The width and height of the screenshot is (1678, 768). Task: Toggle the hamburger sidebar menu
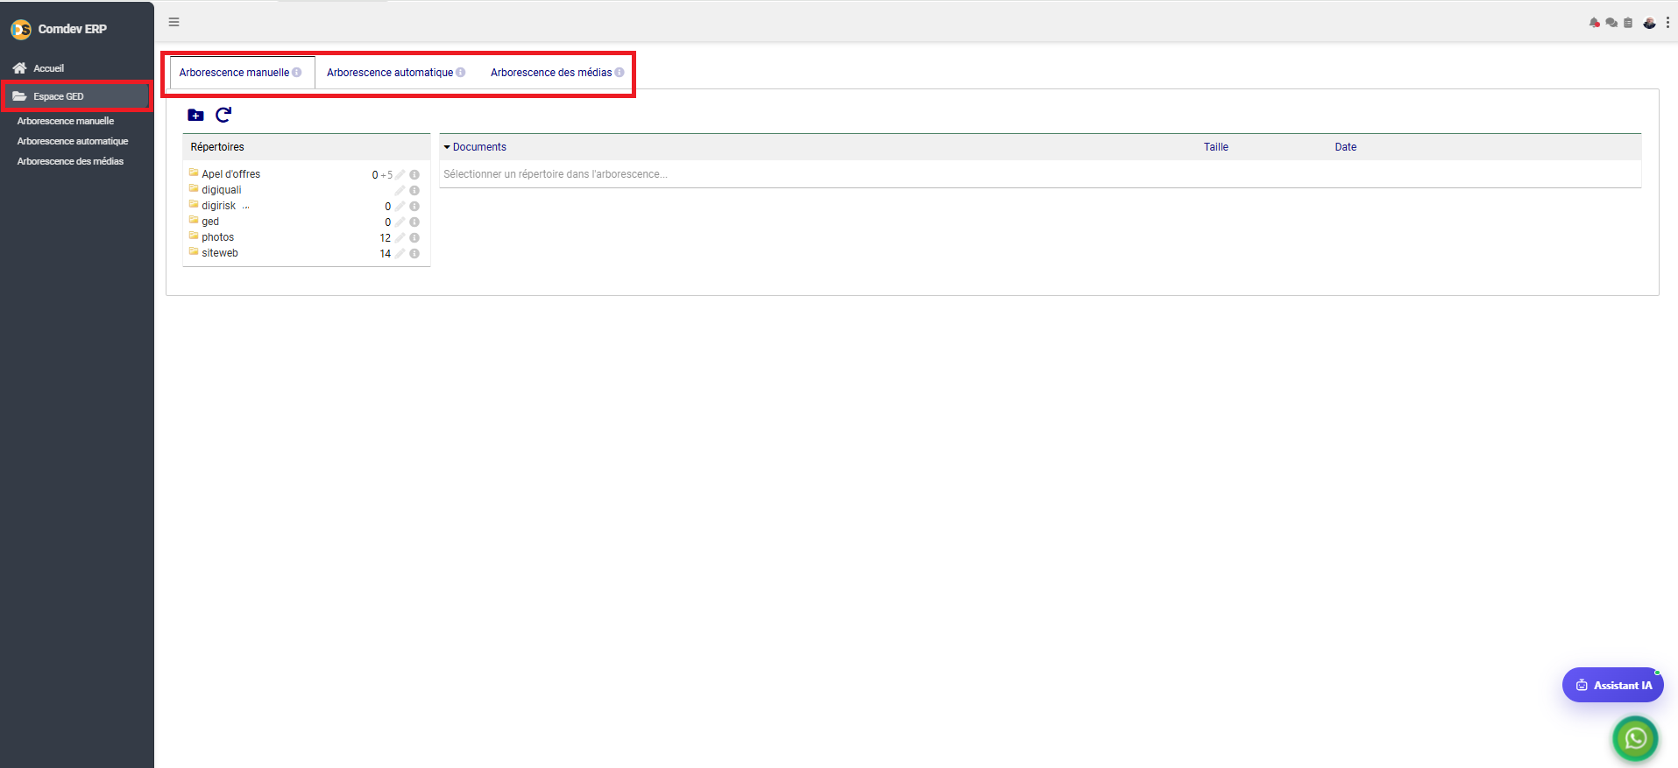173,22
